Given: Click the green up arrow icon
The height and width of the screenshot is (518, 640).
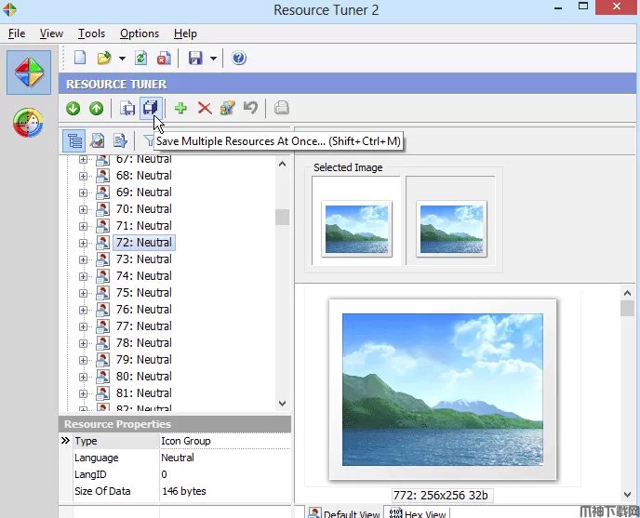Looking at the screenshot, I should [96, 109].
